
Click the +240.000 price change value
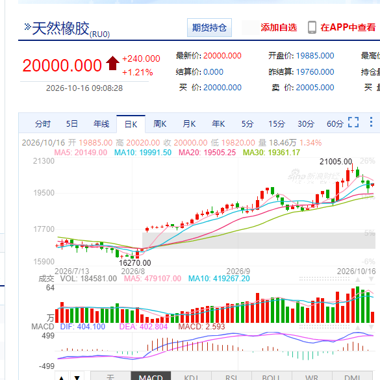click(141, 58)
